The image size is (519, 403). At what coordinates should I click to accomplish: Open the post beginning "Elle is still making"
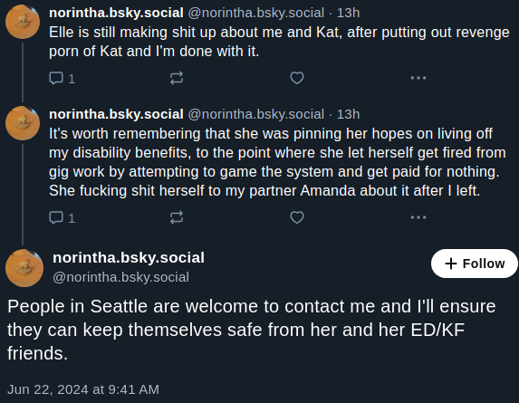tap(279, 42)
